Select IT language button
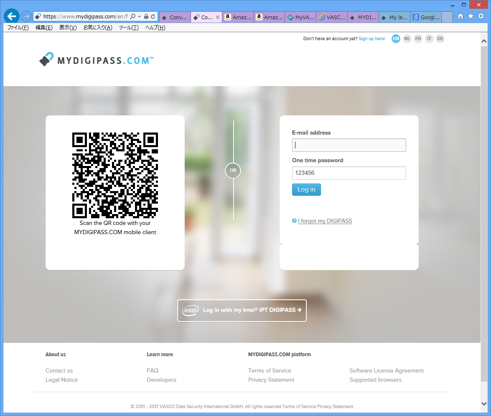 tap(429, 38)
